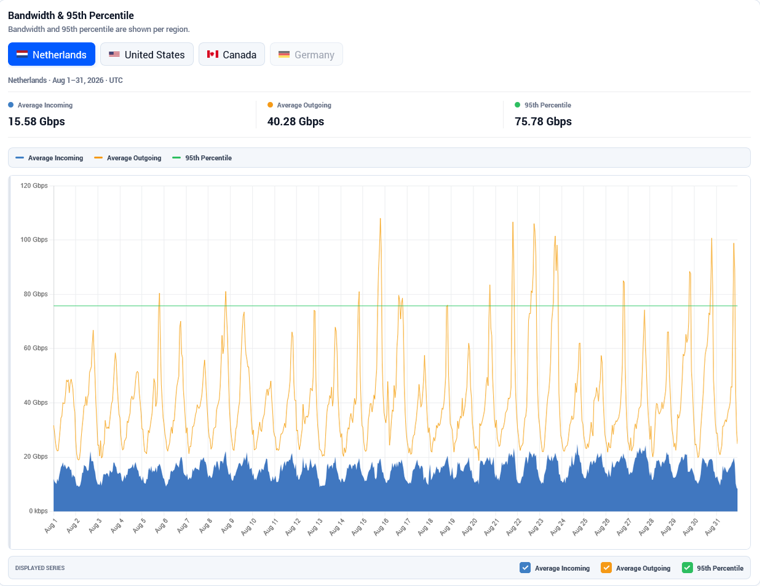Select the Germany region tab
The height and width of the screenshot is (586, 760).
pyautogui.click(x=306, y=54)
